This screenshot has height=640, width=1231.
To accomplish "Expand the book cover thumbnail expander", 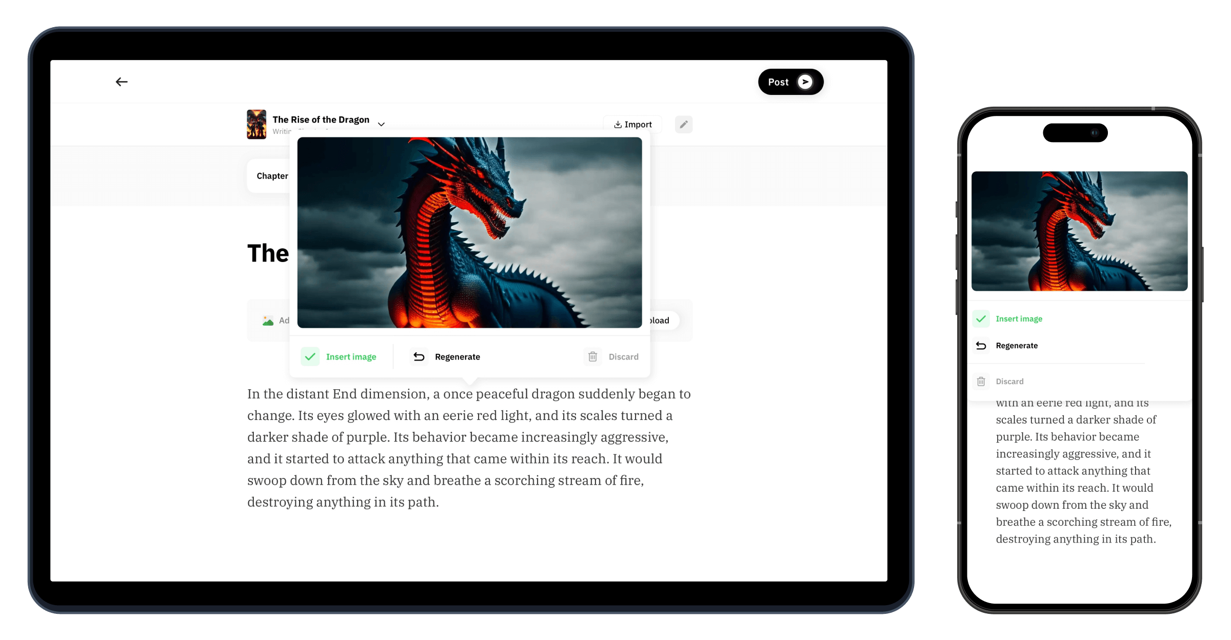I will pos(382,124).
